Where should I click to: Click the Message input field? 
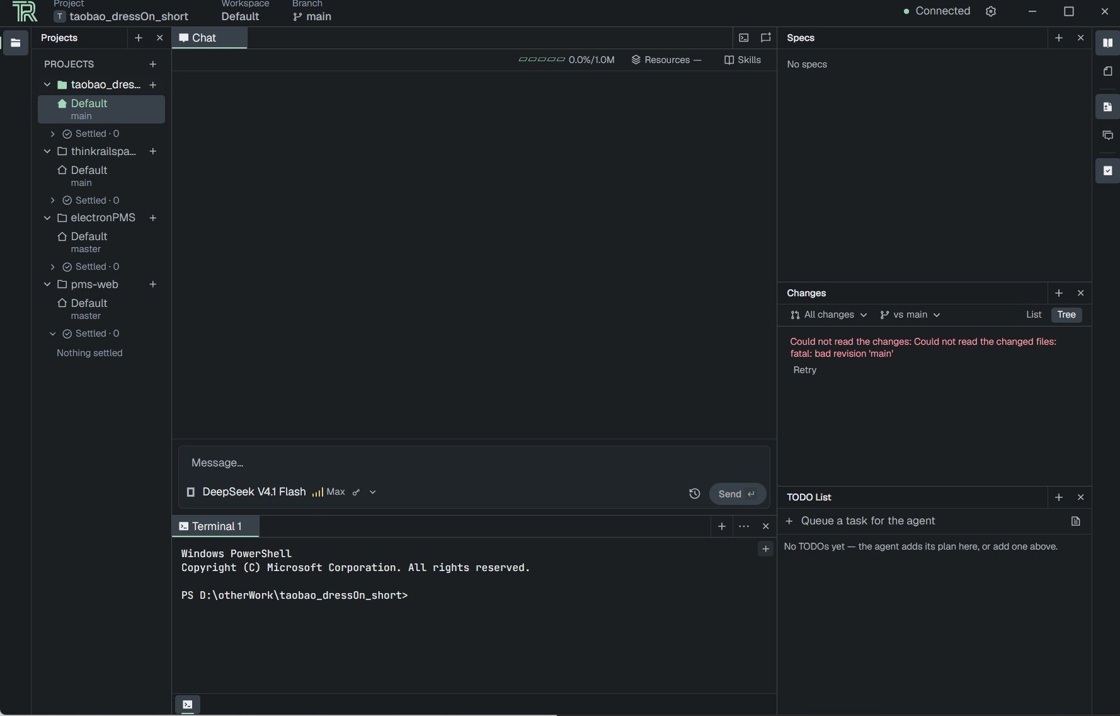coord(474,463)
